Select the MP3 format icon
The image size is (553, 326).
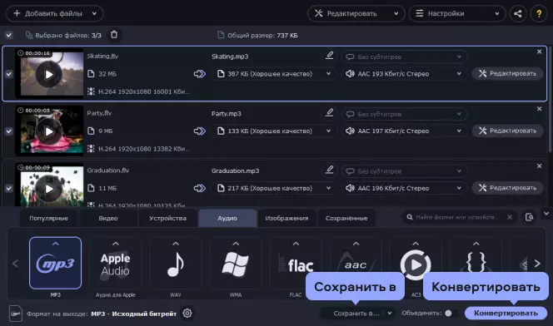click(55, 263)
